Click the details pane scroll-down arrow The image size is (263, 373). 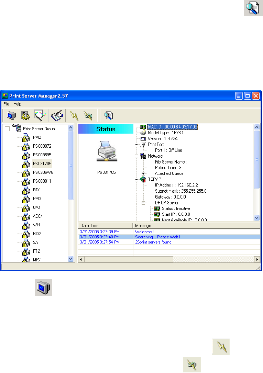pyautogui.click(x=257, y=218)
